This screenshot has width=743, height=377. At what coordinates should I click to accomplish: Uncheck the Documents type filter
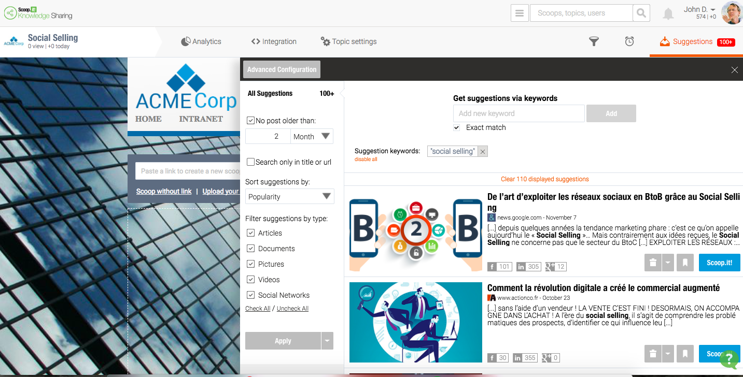251,249
